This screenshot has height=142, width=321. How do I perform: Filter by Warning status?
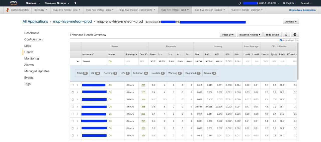pos(175,73)
